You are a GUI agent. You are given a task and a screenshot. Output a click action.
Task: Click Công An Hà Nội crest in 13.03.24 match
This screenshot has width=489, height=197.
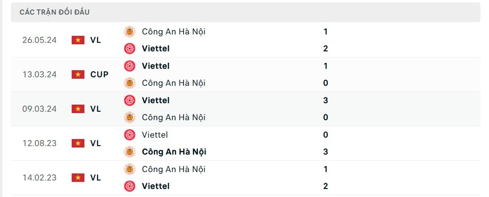point(129,83)
